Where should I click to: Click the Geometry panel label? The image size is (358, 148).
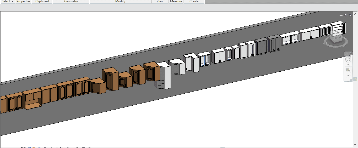coord(71,2)
